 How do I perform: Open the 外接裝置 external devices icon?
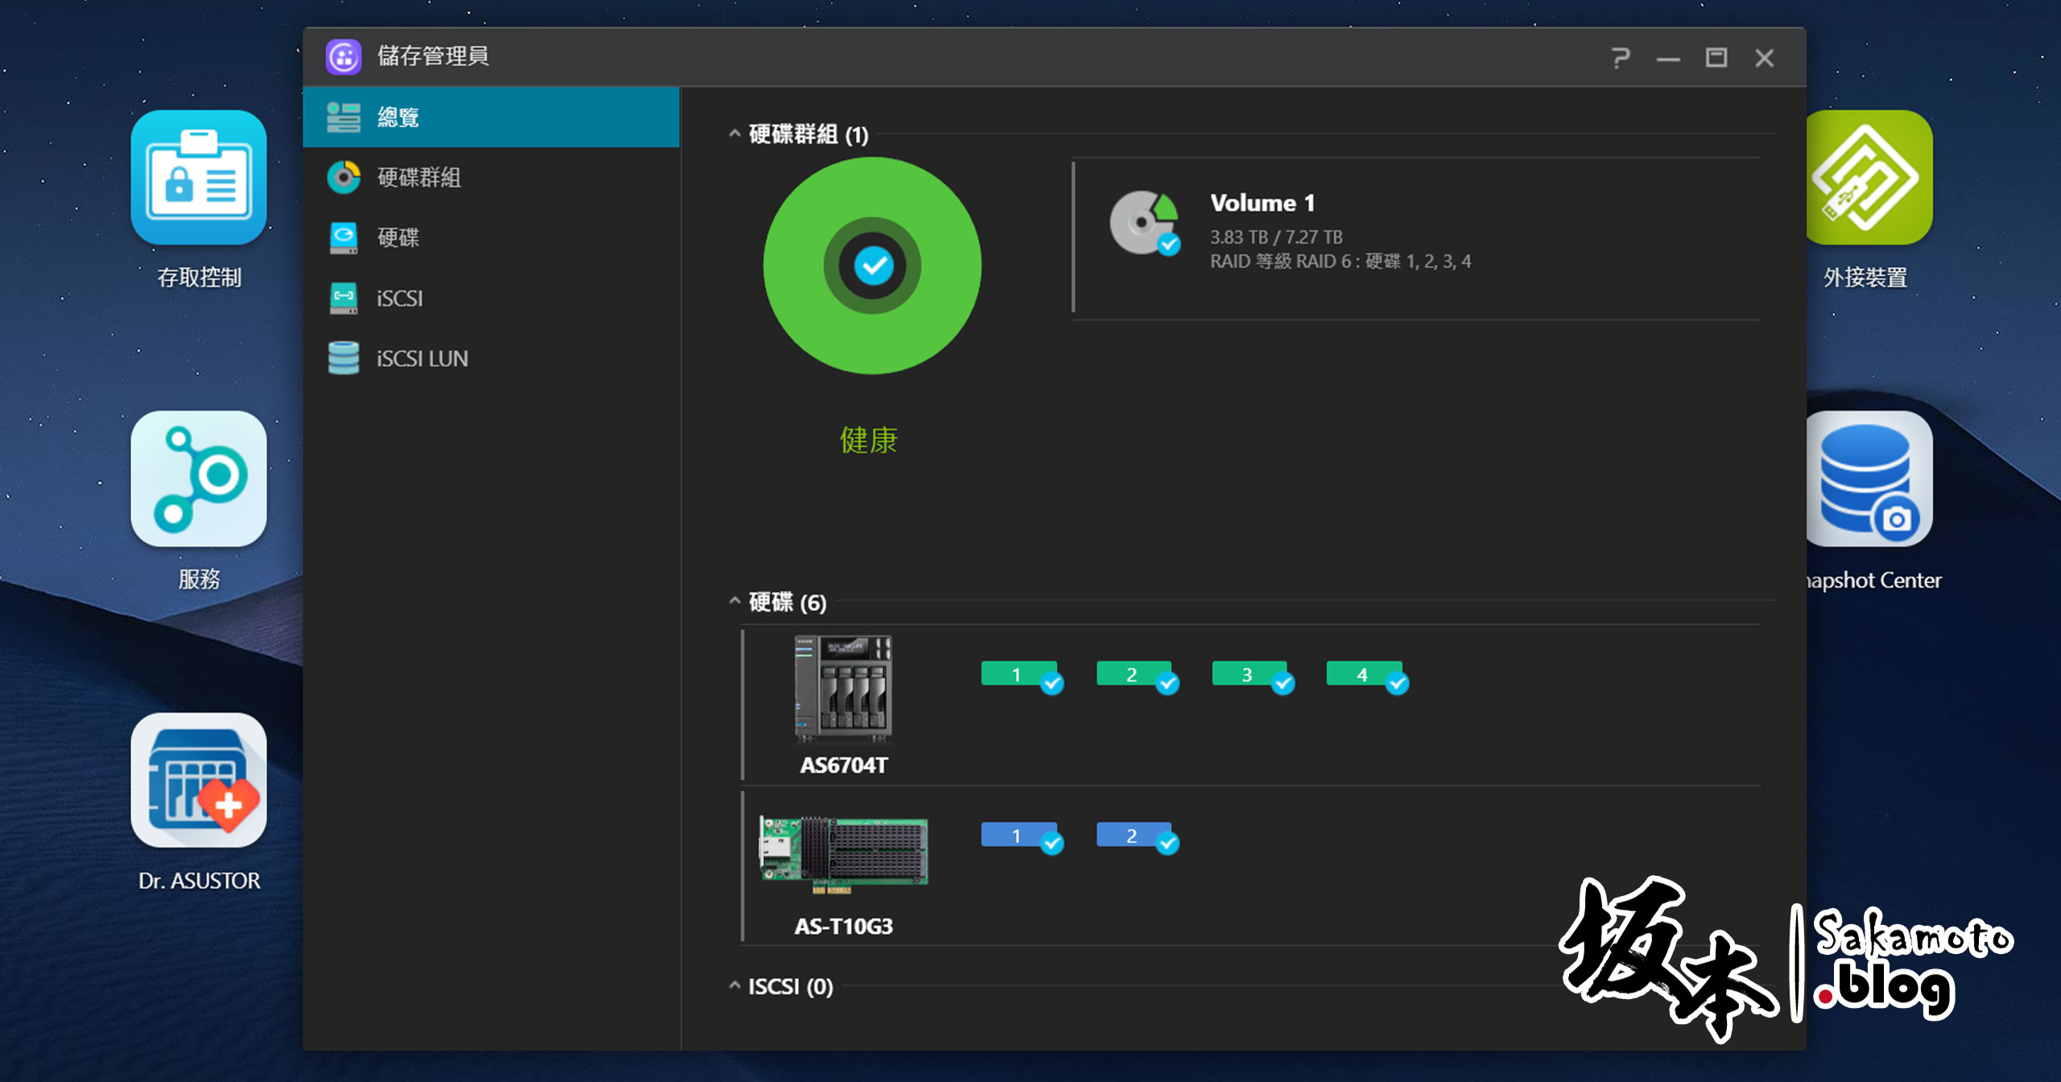[1866, 178]
